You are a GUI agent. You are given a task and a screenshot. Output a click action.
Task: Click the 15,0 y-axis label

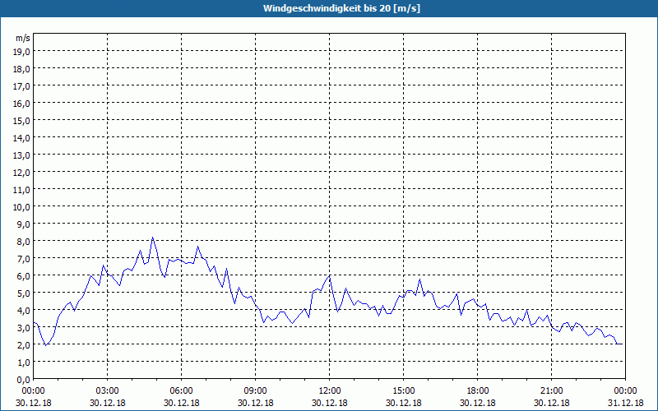(x=22, y=121)
